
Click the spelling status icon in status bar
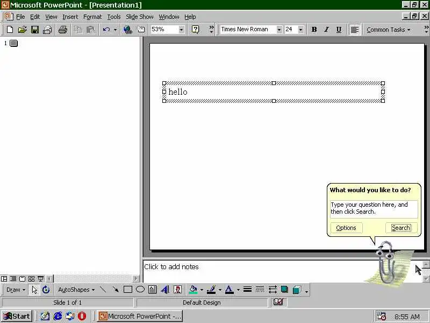pyautogui.click(x=278, y=302)
